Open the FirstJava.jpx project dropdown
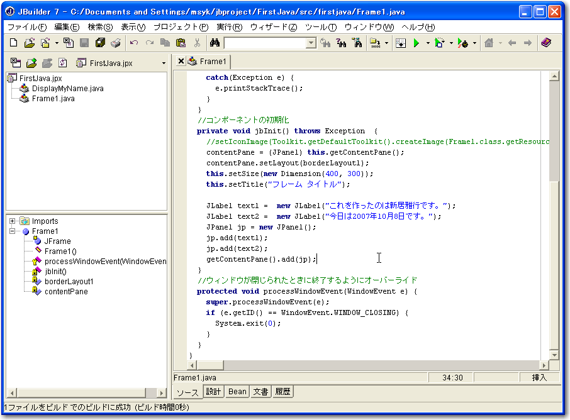This screenshot has width=570, height=420. click(x=164, y=63)
